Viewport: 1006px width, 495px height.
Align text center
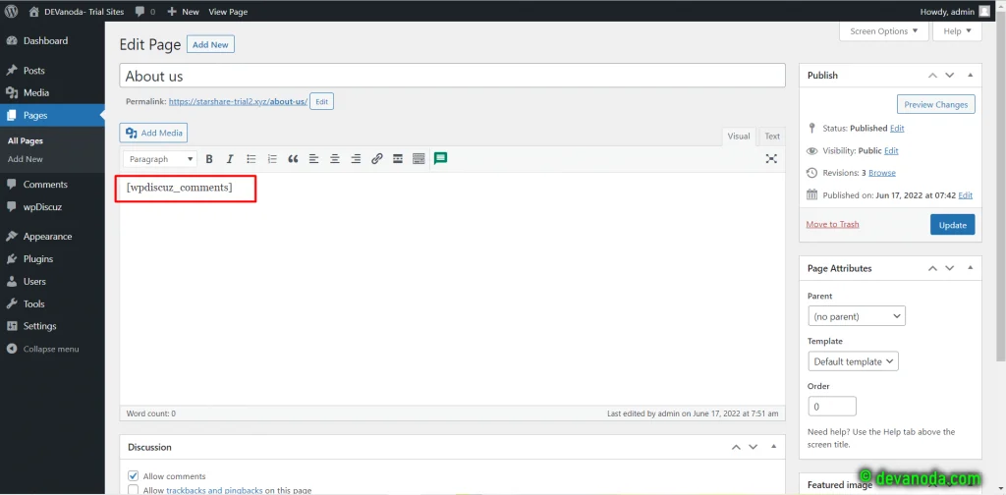coord(335,159)
